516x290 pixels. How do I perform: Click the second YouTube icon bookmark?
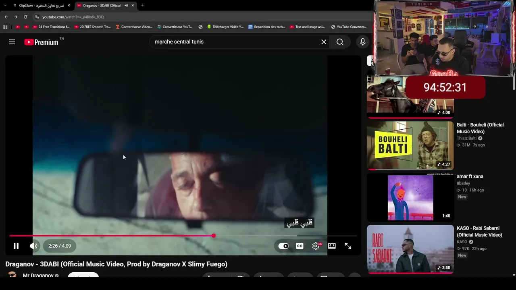click(x=26, y=27)
